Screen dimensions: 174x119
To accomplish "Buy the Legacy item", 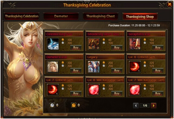I will click(x=117, y=71).
